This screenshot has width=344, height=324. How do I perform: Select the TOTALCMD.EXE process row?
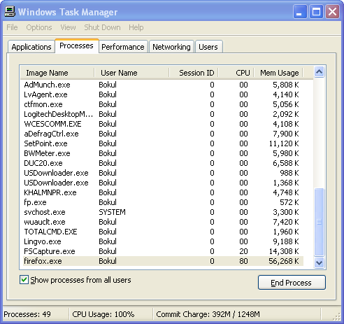point(163,232)
